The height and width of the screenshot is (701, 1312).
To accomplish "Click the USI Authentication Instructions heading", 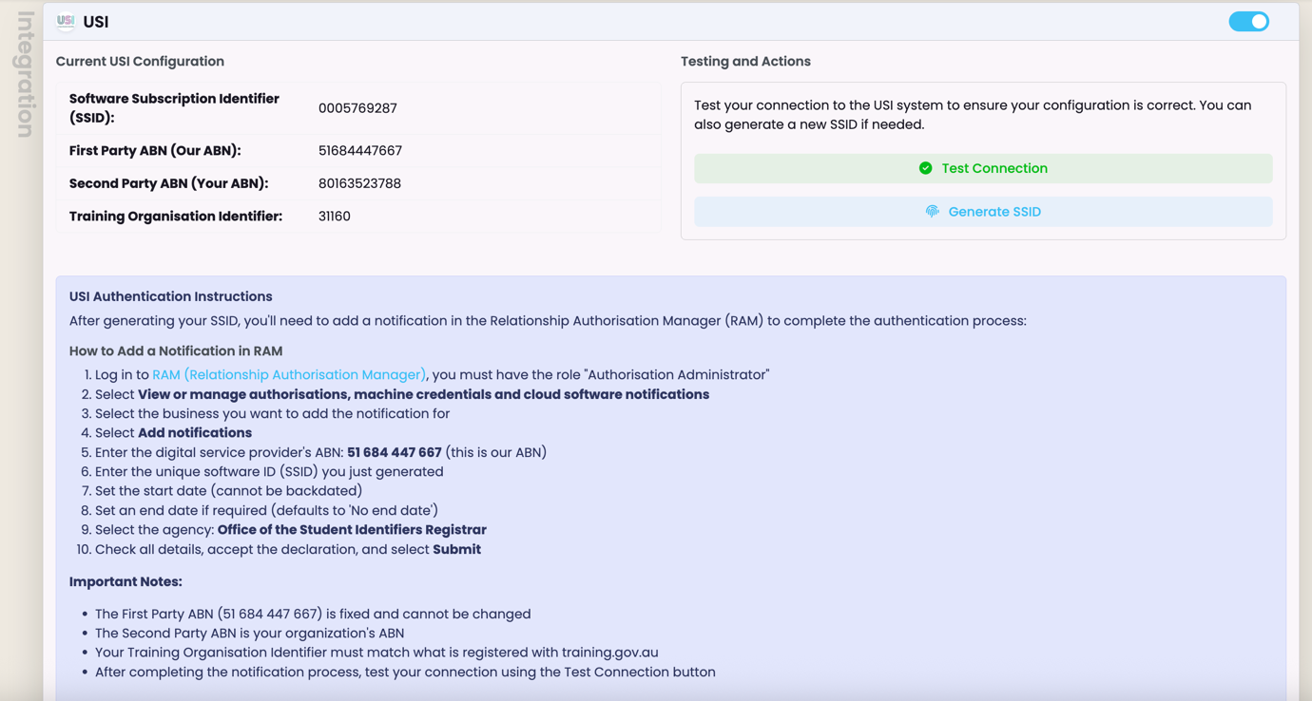I will click(170, 296).
